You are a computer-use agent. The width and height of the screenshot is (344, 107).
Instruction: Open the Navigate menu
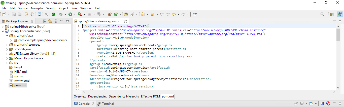(37, 8)
